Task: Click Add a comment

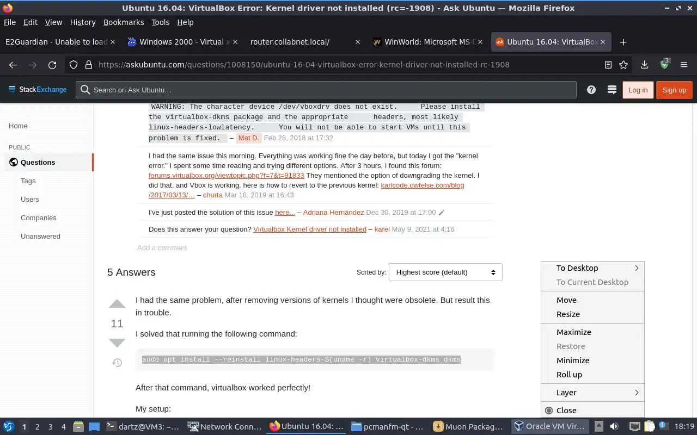Action: point(162,248)
